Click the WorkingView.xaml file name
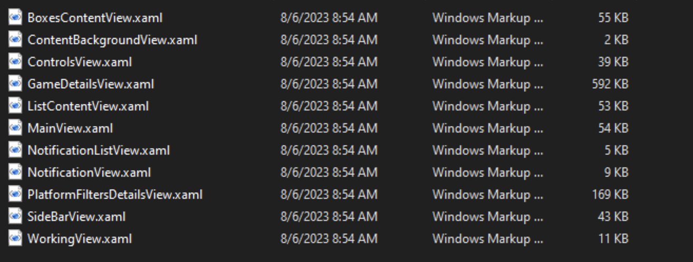Image resolution: width=693 pixels, height=262 pixels. click(x=80, y=238)
